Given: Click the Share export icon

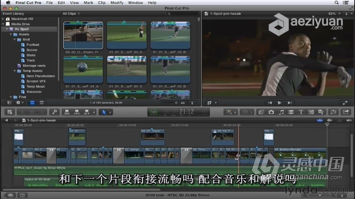Looking at the screenshot, I should [x=346, y=112].
